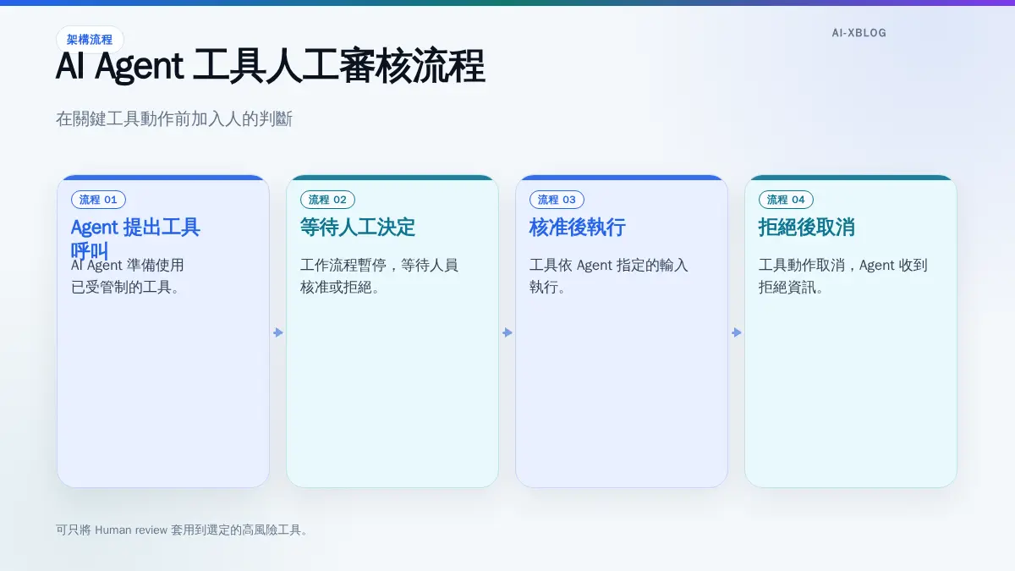The height and width of the screenshot is (571, 1015).
Task: Click the 流程 01 step badge
Action: point(98,200)
